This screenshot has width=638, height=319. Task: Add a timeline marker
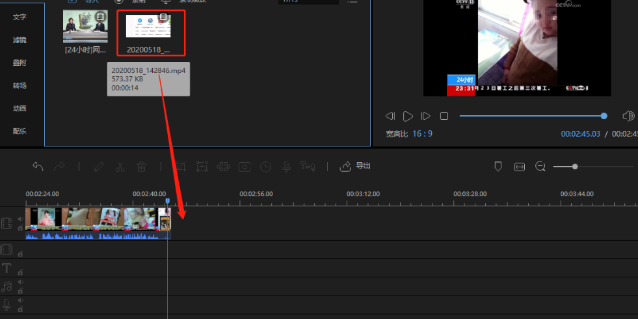498,166
